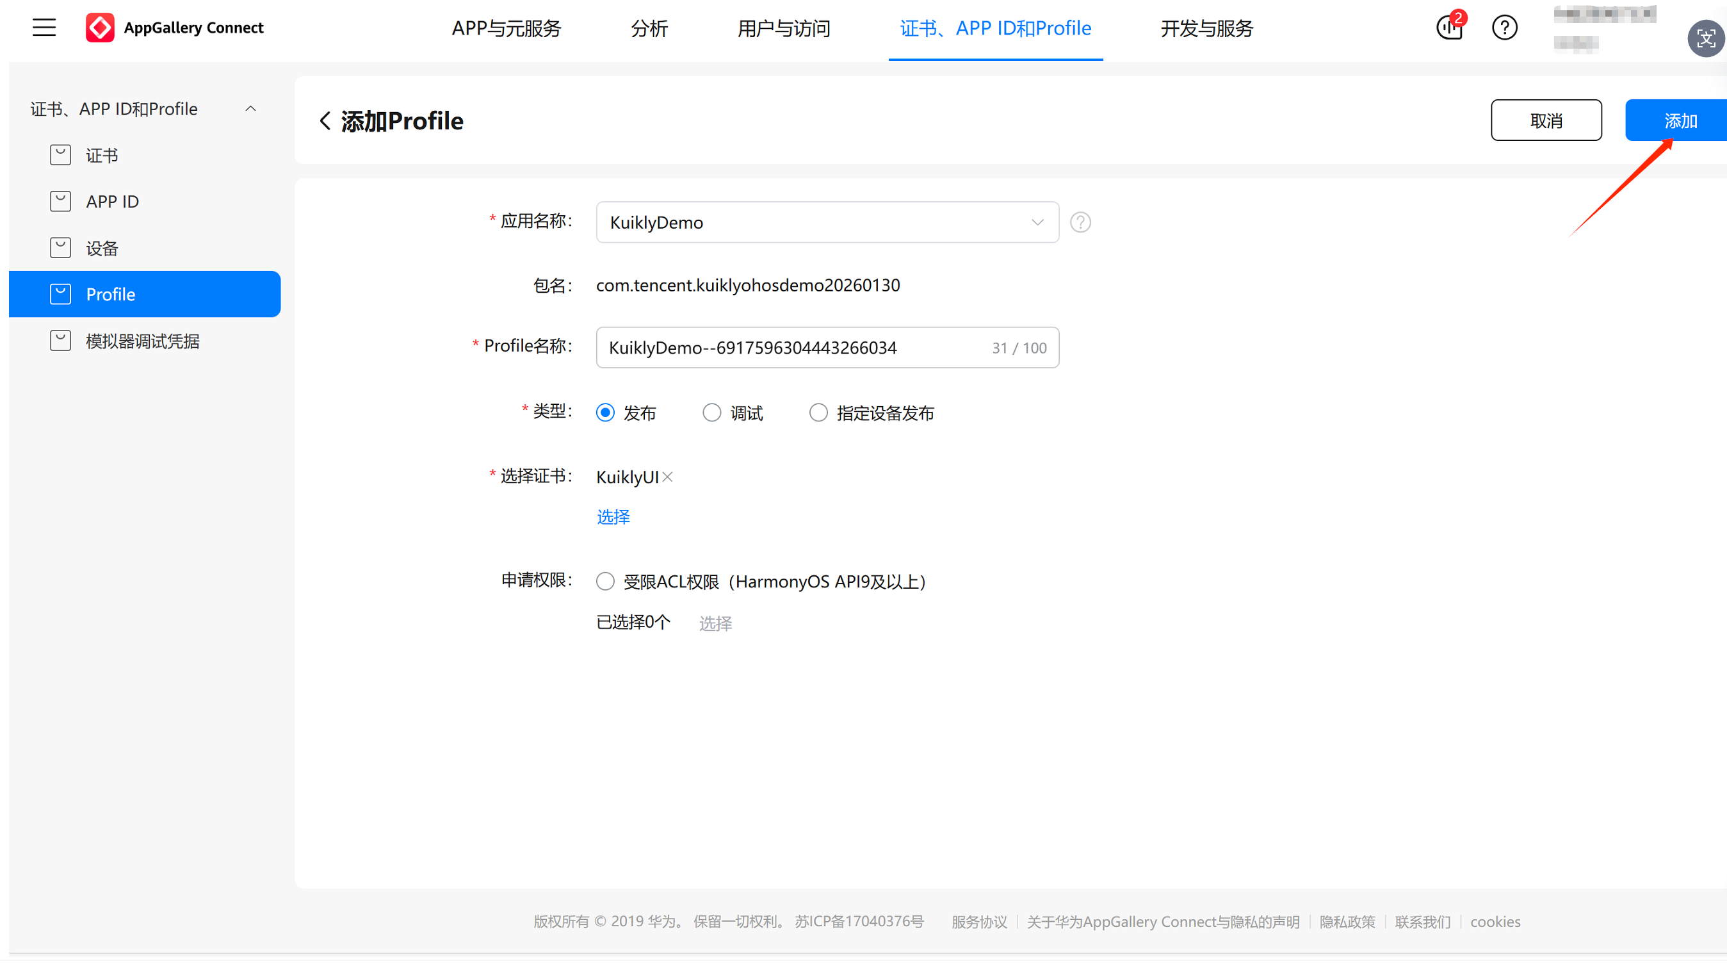1727x966 pixels.
Task: Click the AppGallery Connect logo
Action: coord(100,28)
